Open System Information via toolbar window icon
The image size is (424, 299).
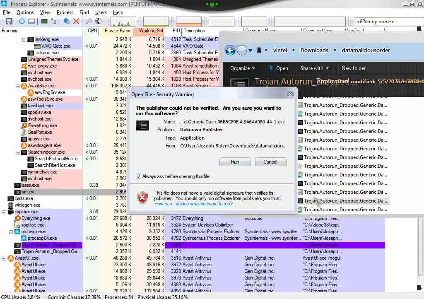(31, 21)
